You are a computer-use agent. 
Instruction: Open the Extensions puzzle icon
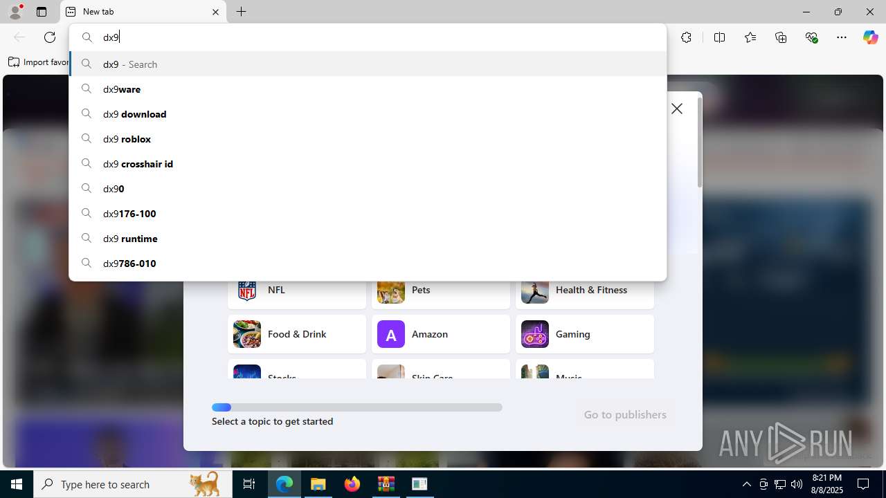click(x=686, y=37)
